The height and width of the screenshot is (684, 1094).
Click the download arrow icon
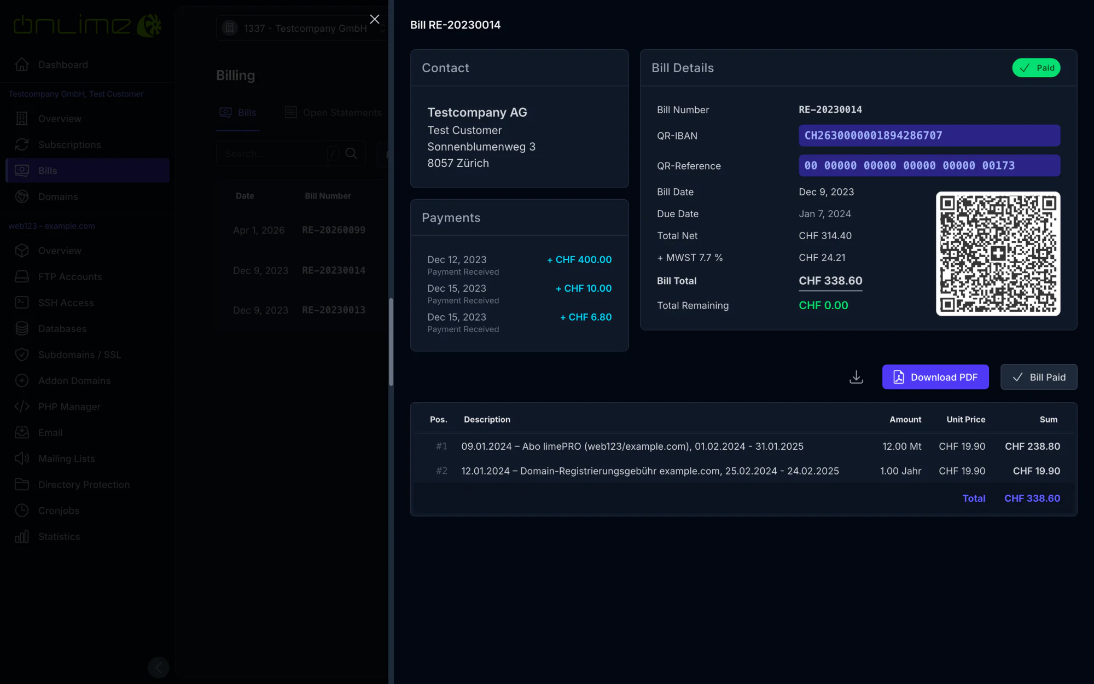click(x=856, y=377)
